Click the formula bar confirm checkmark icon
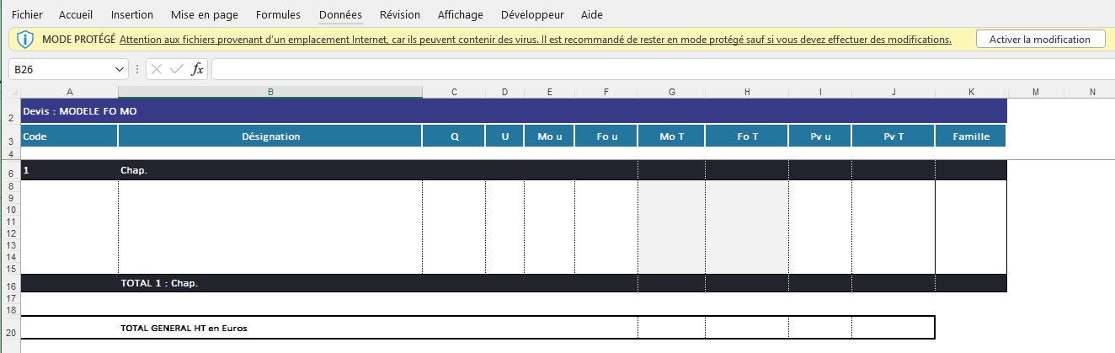1115x353 pixels. (177, 70)
